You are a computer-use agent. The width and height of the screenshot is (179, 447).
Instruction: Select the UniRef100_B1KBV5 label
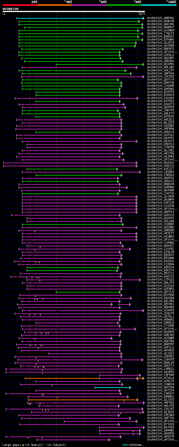(x=161, y=332)
